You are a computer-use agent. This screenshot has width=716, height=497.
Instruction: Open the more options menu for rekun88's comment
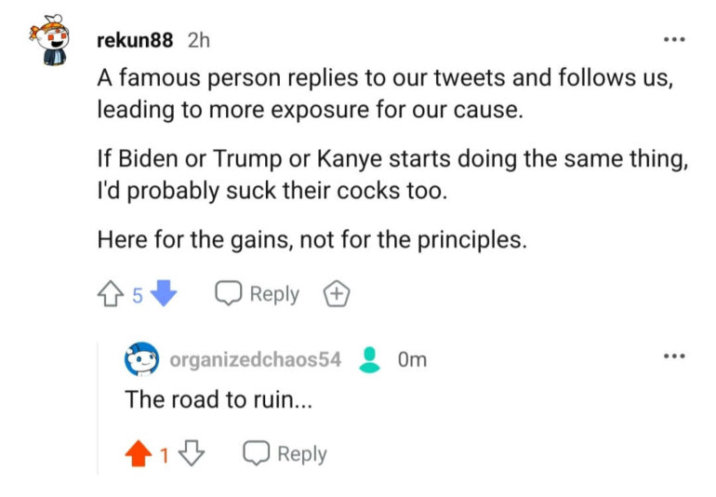pyautogui.click(x=674, y=41)
